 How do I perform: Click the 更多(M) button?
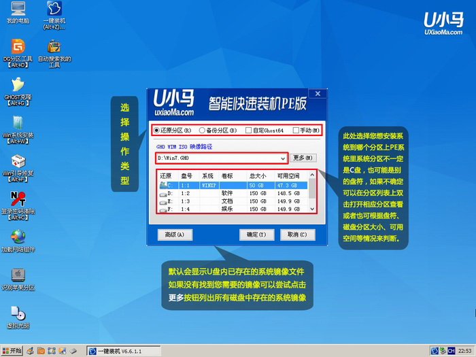(x=303, y=158)
